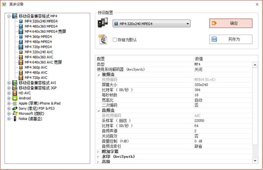This screenshot has height=170, width=263.
Task: Collapse the 音频流 section
Action: tap(99, 111)
